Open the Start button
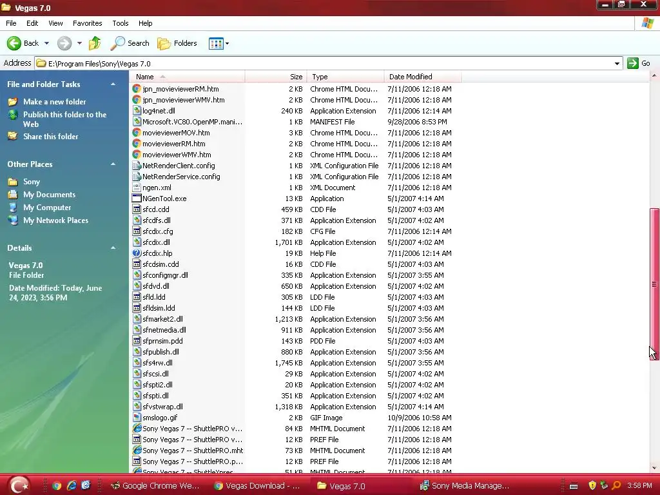This screenshot has width=660, height=495. 19,485
